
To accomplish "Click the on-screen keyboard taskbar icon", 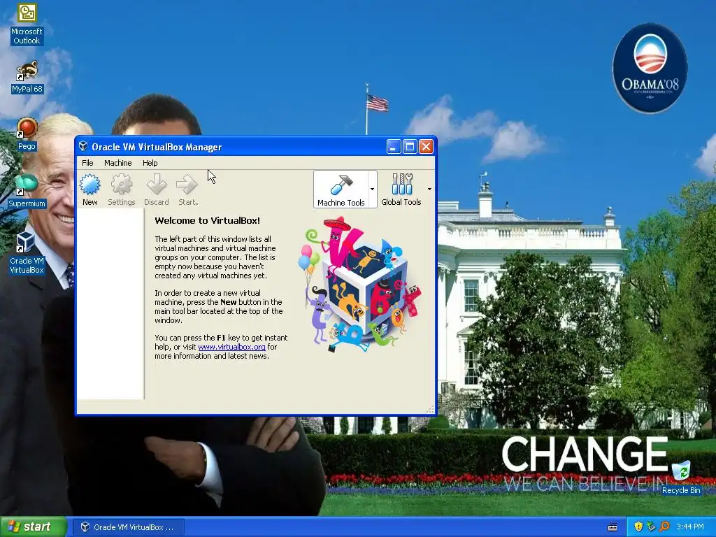I will tap(613, 527).
